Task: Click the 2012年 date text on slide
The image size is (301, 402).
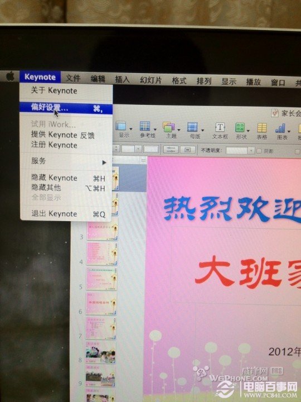Action: 284,352
